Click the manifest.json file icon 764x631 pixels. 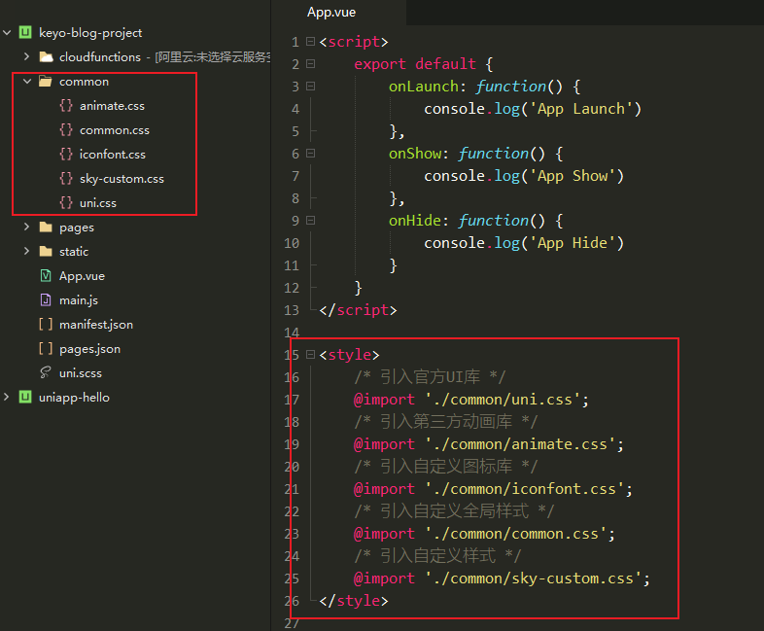[x=46, y=325]
